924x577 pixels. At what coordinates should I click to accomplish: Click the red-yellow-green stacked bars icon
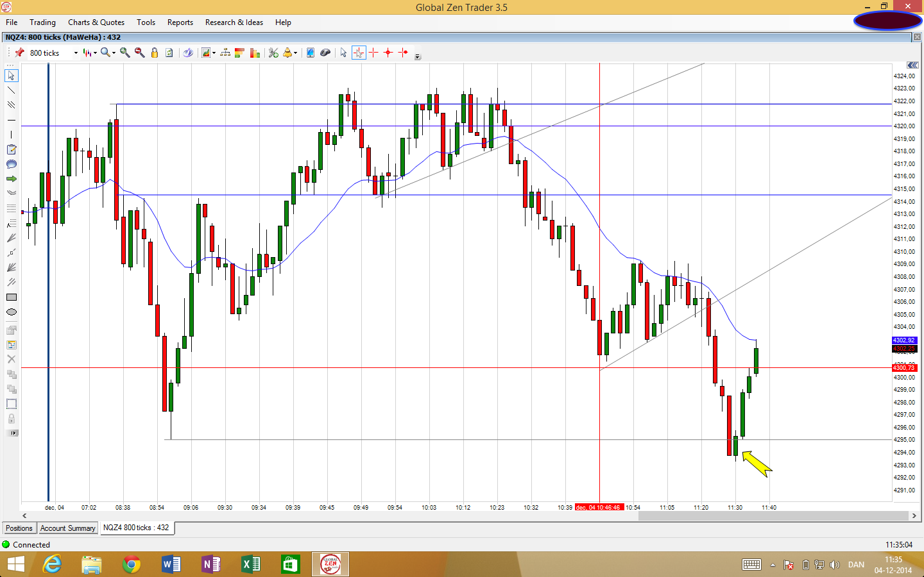[240, 53]
